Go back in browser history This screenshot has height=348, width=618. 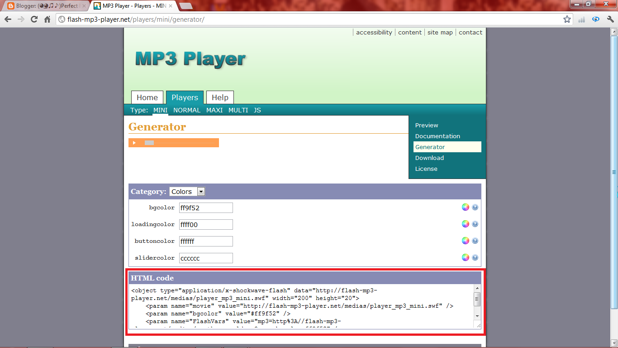tap(8, 19)
